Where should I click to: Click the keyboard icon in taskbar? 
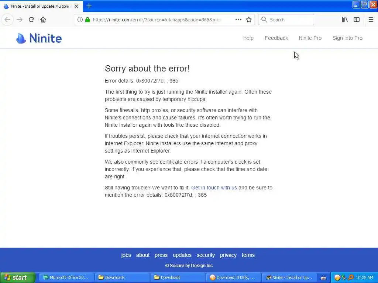(x=323, y=278)
